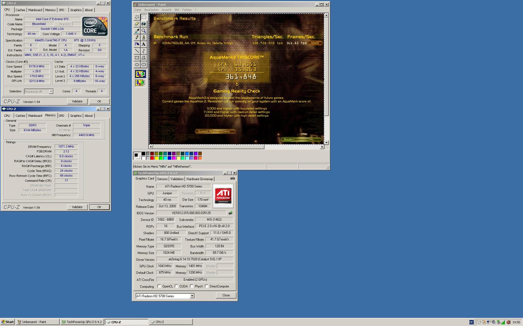Click the BIOS save icon in GPU-Z
Screen dimensions: 523x326
(x=230, y=213)
